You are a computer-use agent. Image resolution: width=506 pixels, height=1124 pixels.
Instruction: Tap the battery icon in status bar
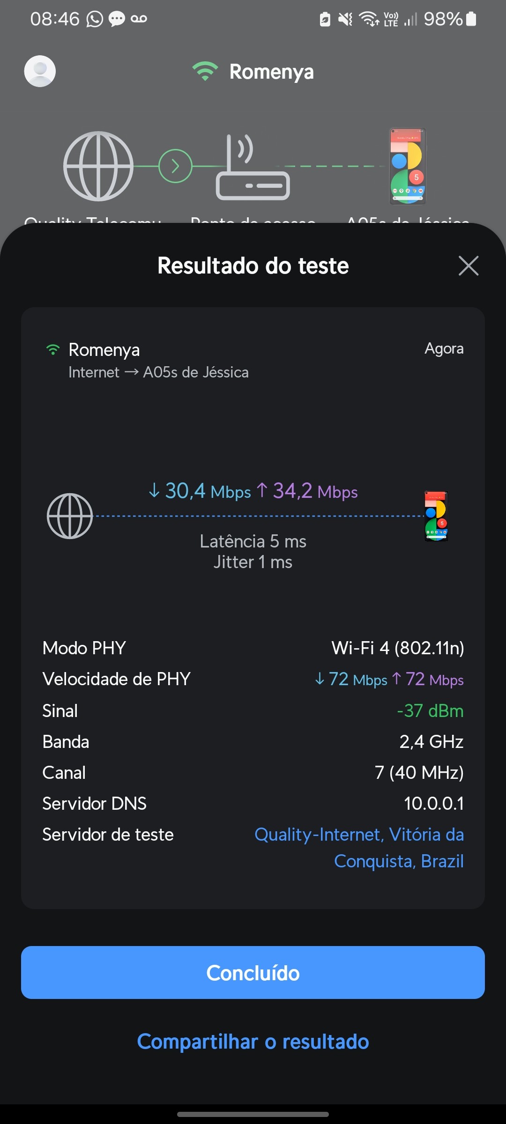[x=471, y=19]
